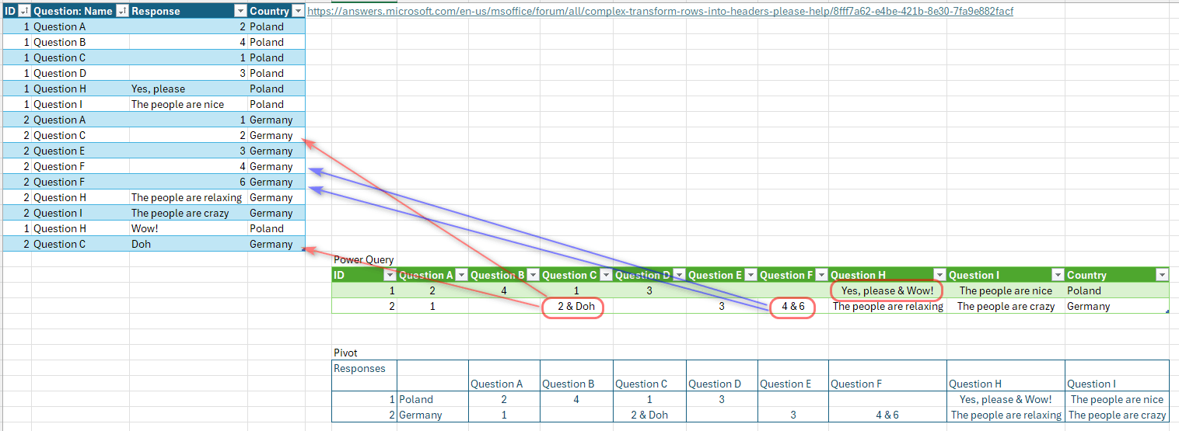Select 'The people are nice' in the Power Query table

tap(1006, 290)
